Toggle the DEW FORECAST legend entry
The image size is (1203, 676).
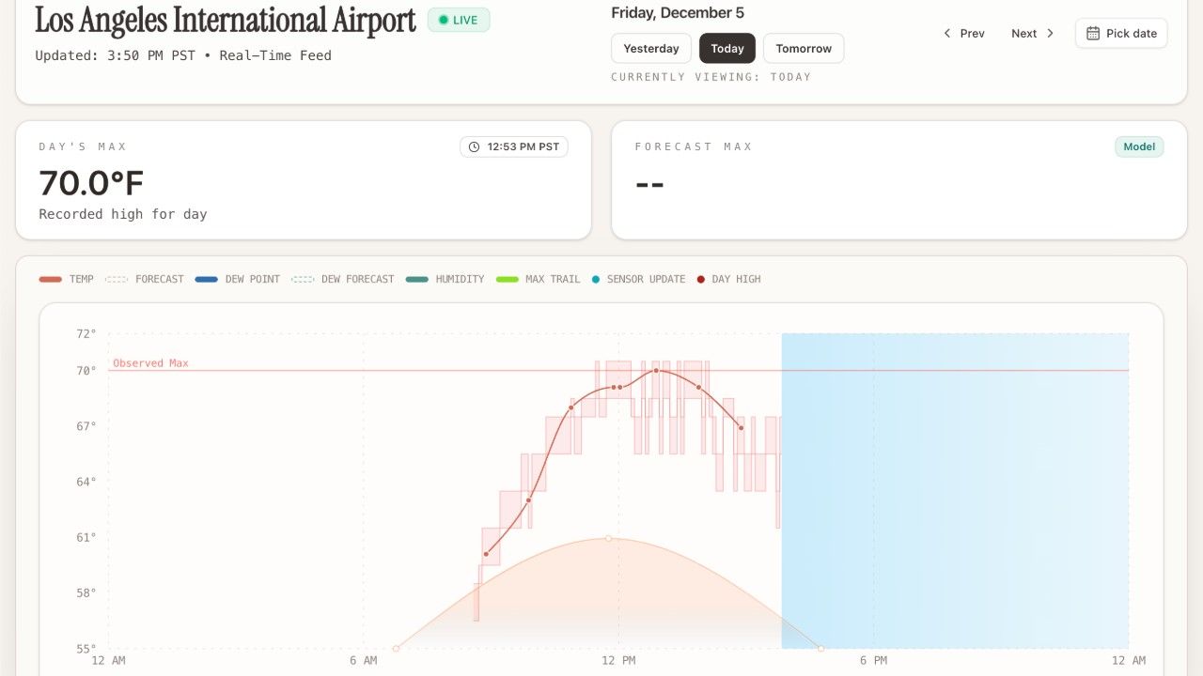click(342, 279)
